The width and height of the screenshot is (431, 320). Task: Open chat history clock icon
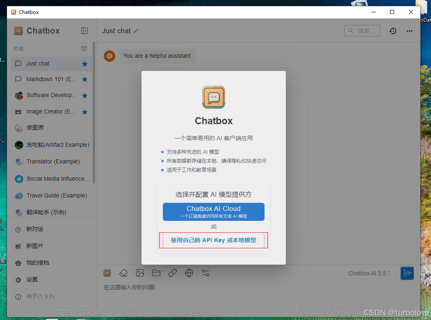click(393, 31)
